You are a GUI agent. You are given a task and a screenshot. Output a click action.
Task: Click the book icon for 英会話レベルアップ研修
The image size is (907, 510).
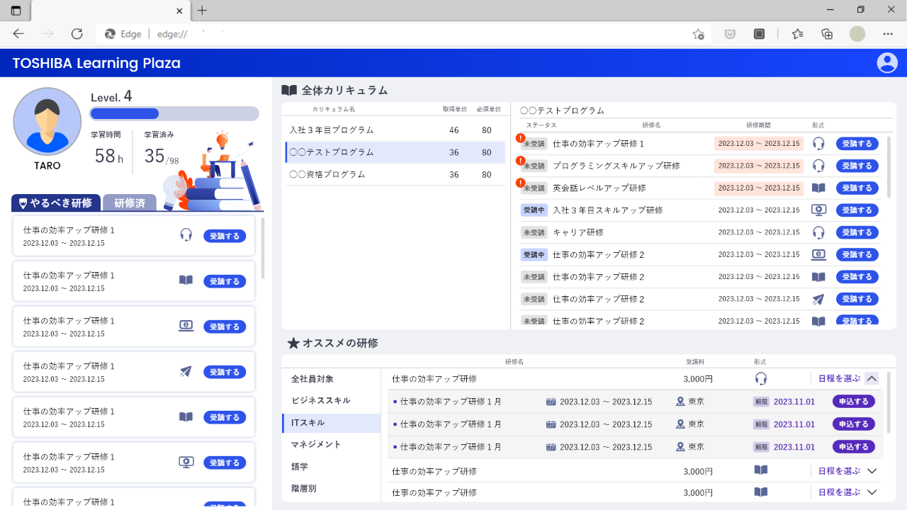tap(818, 188)
